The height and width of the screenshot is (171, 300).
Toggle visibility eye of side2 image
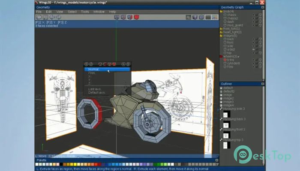point(254,50)
